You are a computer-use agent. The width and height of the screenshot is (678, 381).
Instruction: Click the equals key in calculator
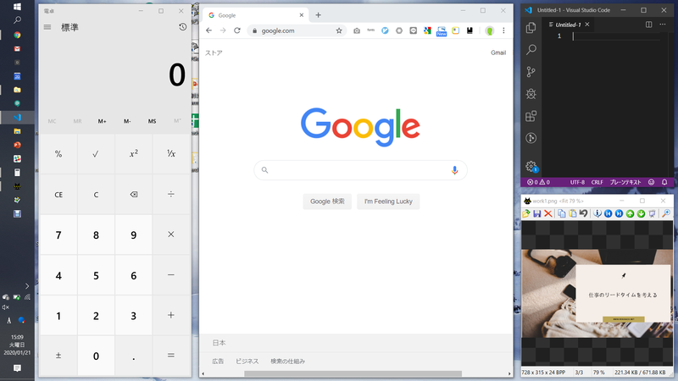[x=171, y=356]
